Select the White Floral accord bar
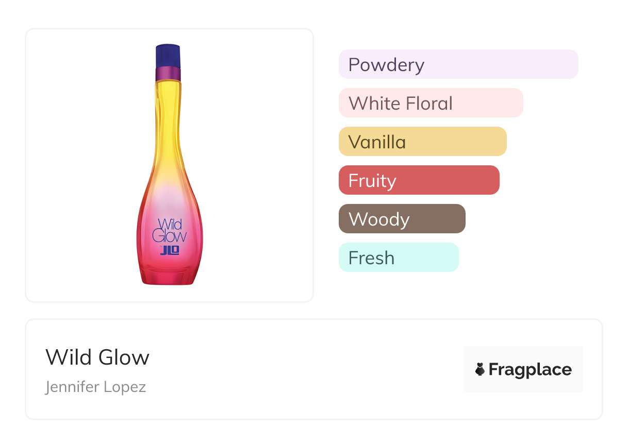 (x=431, y=103)
